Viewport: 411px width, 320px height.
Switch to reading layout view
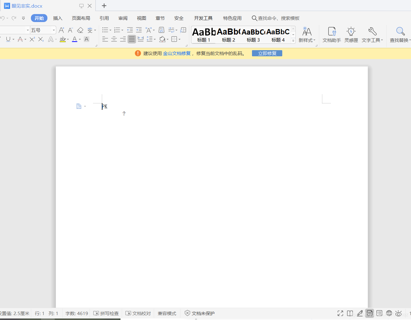tap(350, 313)
